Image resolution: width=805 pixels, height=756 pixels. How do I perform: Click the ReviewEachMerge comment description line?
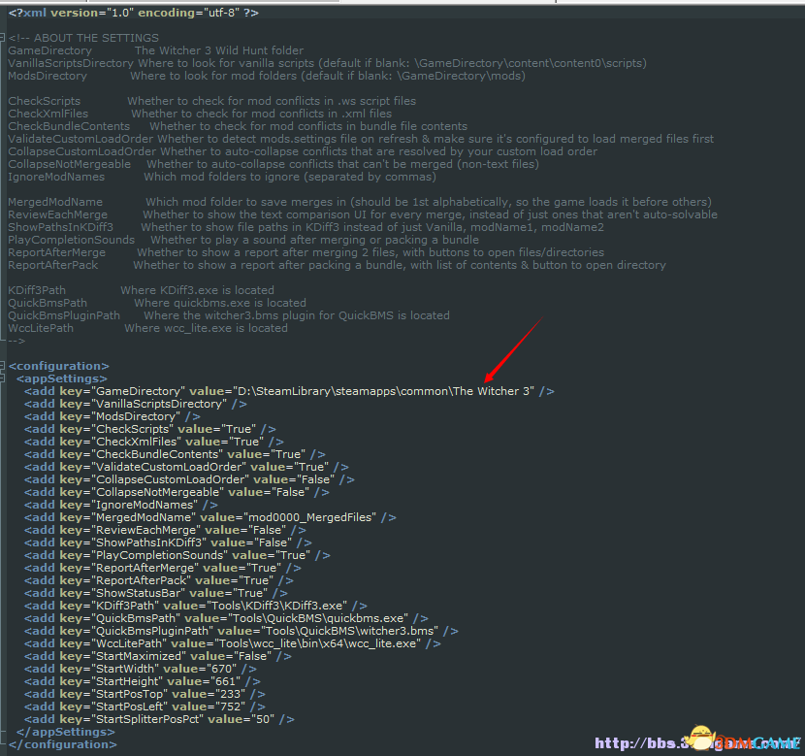pos(363,214)
